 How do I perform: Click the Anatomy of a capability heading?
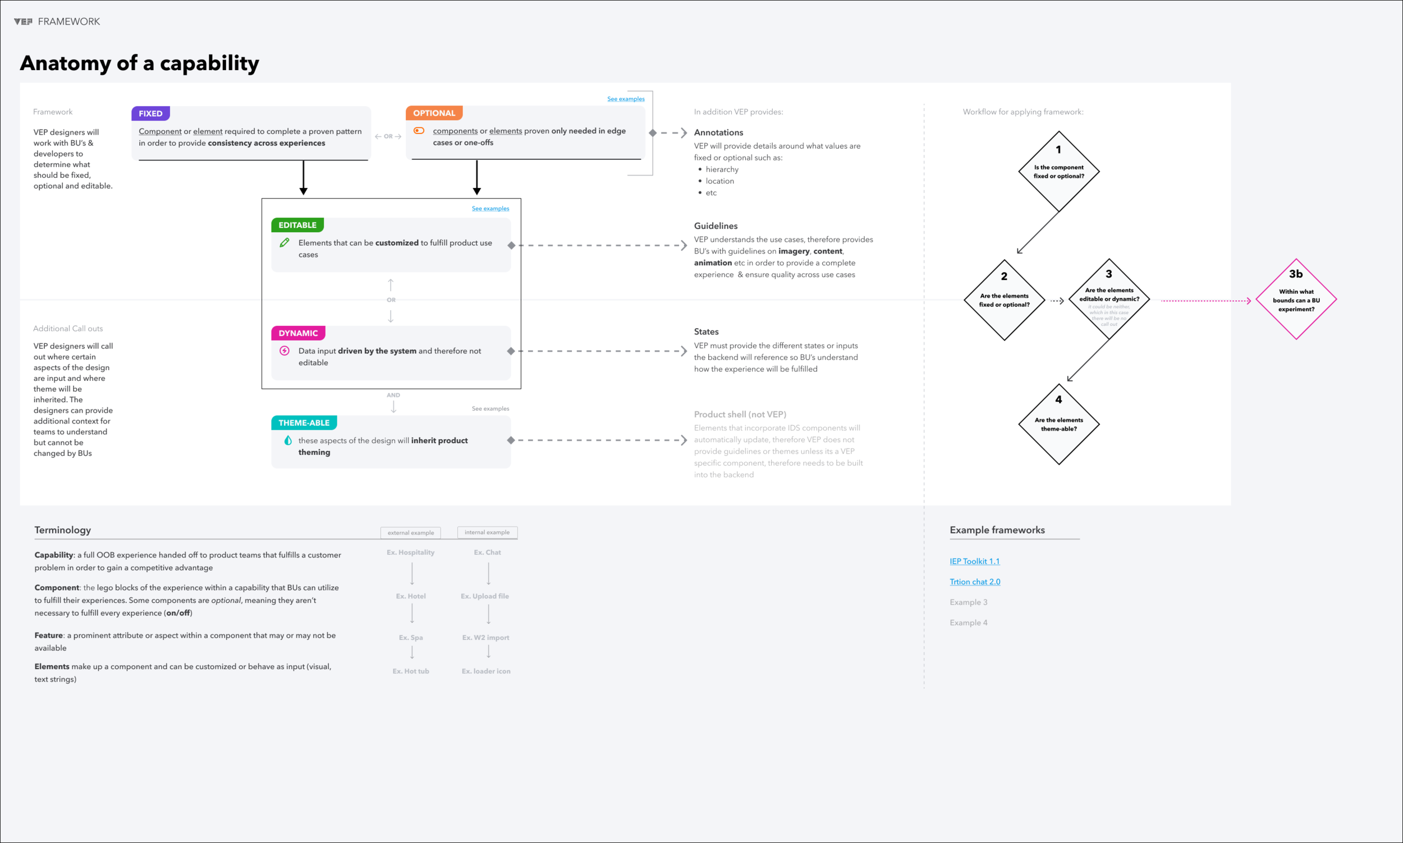click(x=139, y=63)
